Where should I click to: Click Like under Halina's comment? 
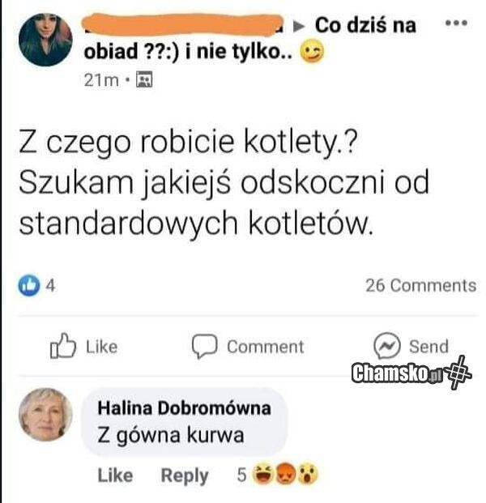(115, 475)
